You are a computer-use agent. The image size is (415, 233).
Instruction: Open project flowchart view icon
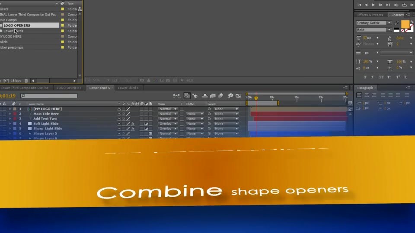80,9
